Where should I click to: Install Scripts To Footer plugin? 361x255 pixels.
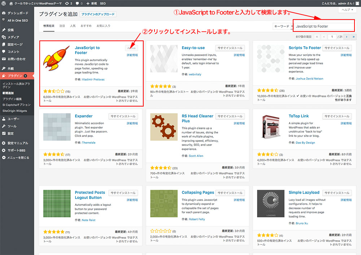(337, 48)
